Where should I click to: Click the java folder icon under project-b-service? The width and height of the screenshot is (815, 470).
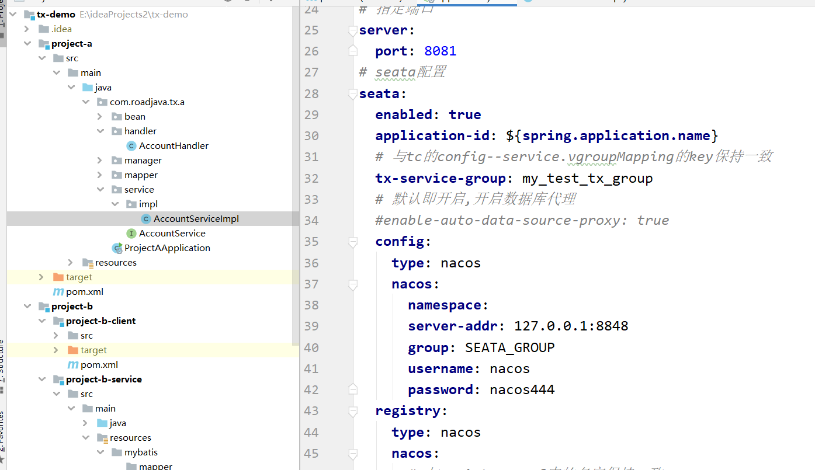click(x=102, y=423)
